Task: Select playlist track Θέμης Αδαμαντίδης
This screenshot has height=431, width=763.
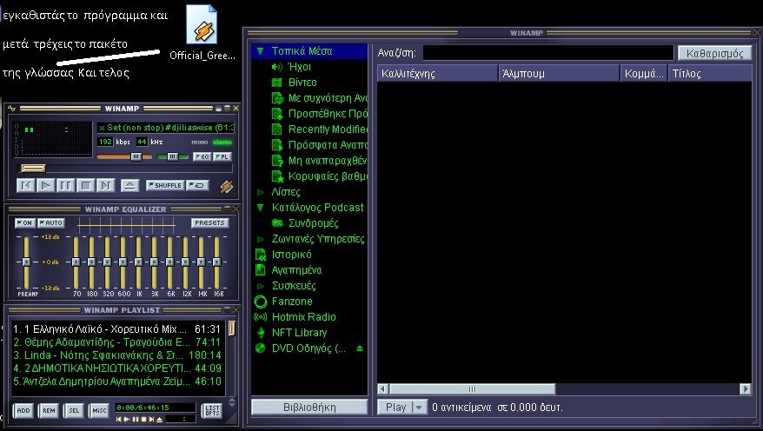Action: coord(116,342)
